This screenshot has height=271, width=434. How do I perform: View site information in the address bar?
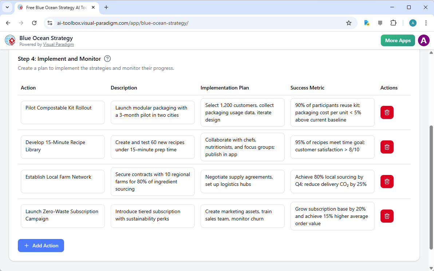pos(50,23)
